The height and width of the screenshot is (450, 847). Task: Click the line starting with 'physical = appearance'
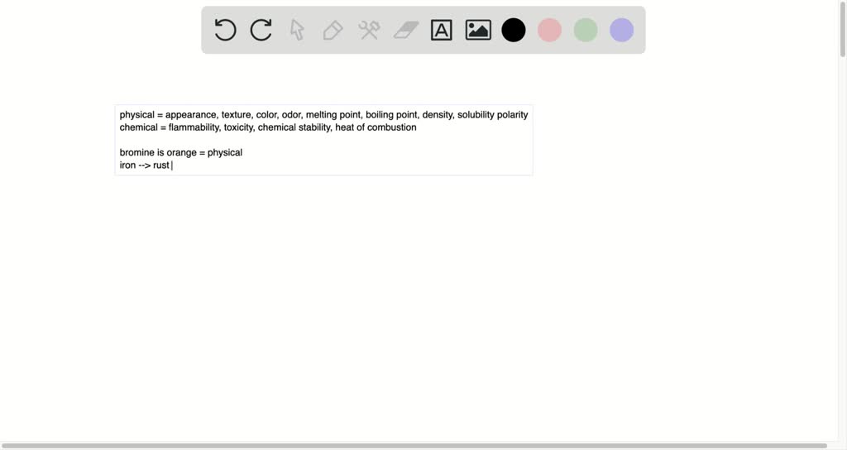323,114
